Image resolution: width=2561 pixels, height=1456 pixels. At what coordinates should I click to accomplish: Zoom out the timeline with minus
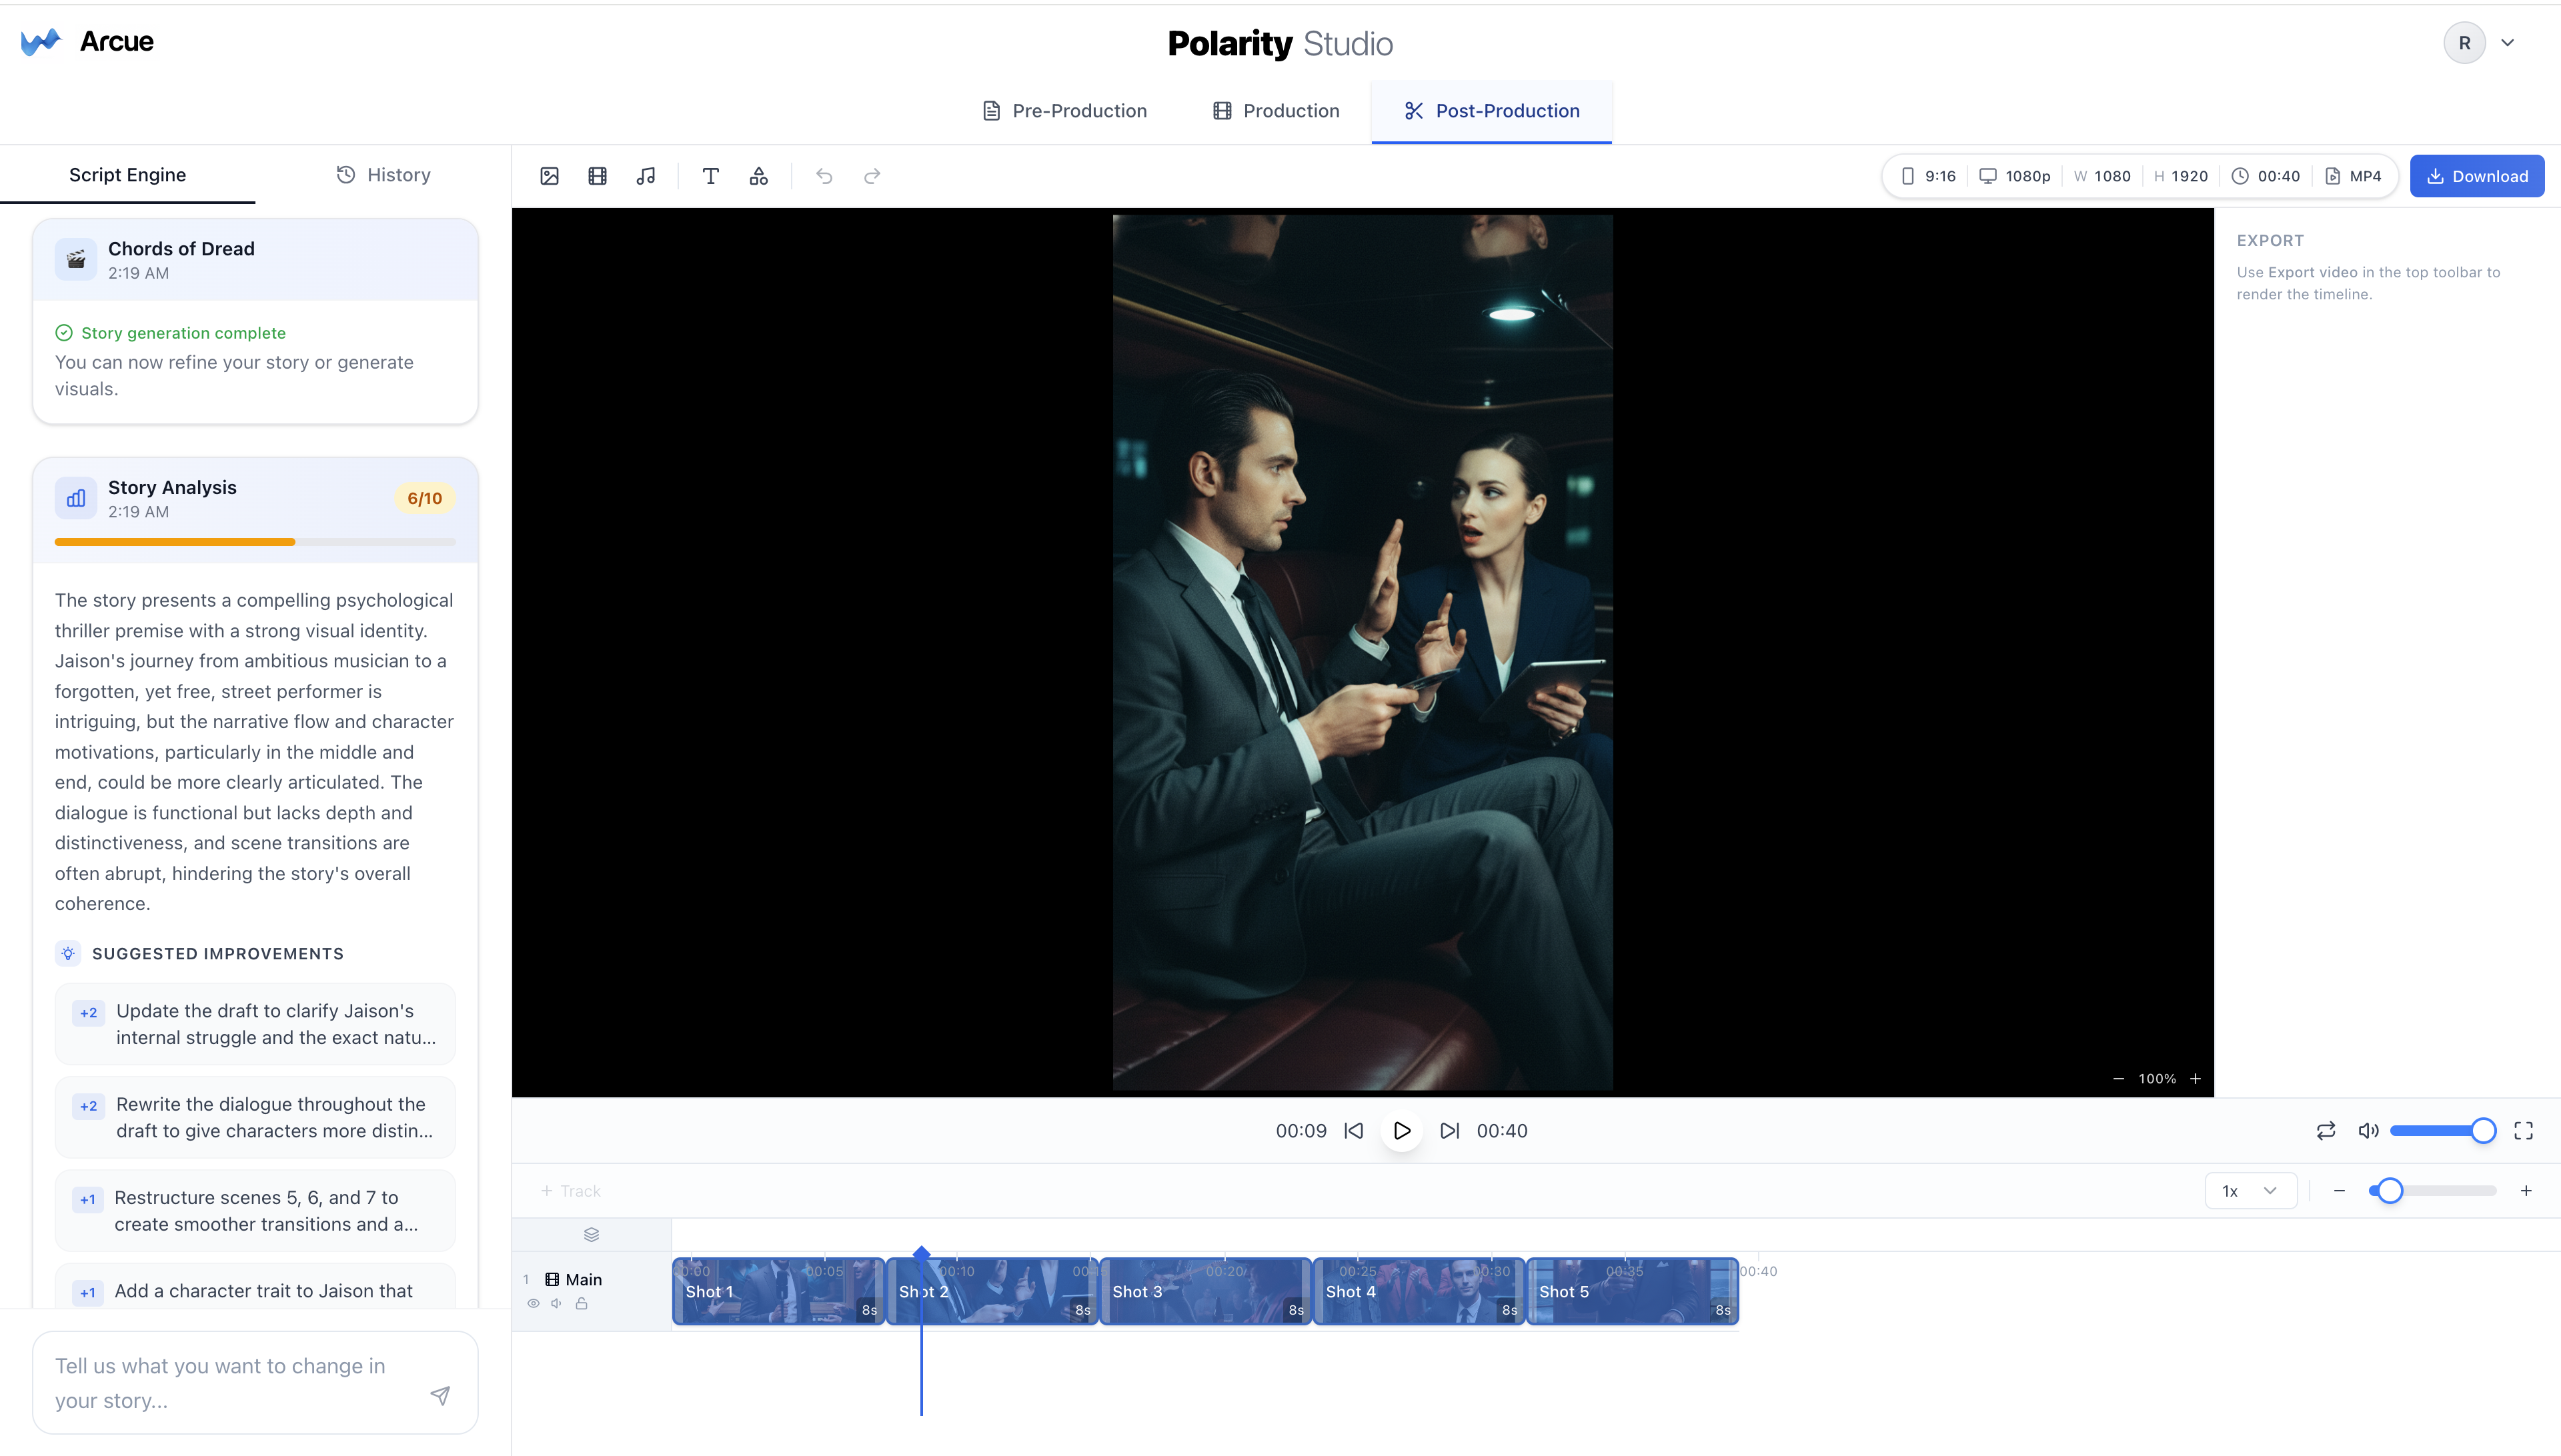pos(2339,1191)
